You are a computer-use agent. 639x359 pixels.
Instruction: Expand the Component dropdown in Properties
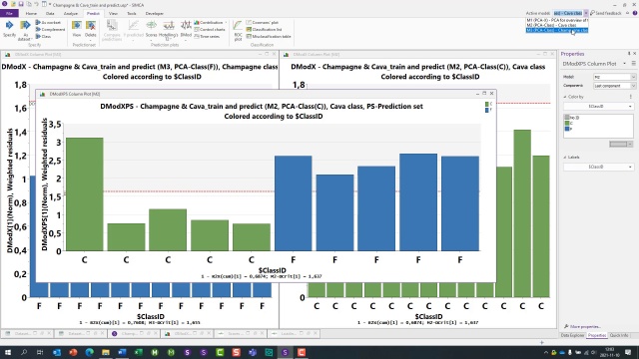(x=615, y=86)
